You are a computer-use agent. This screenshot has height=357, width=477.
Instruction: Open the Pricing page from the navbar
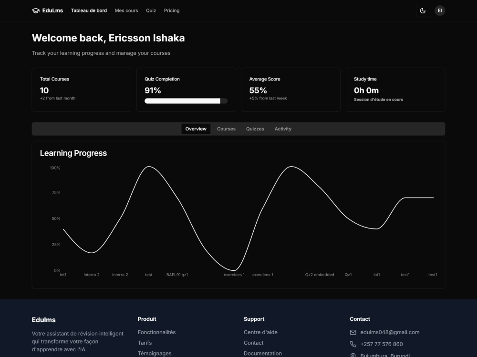[172, 10]
